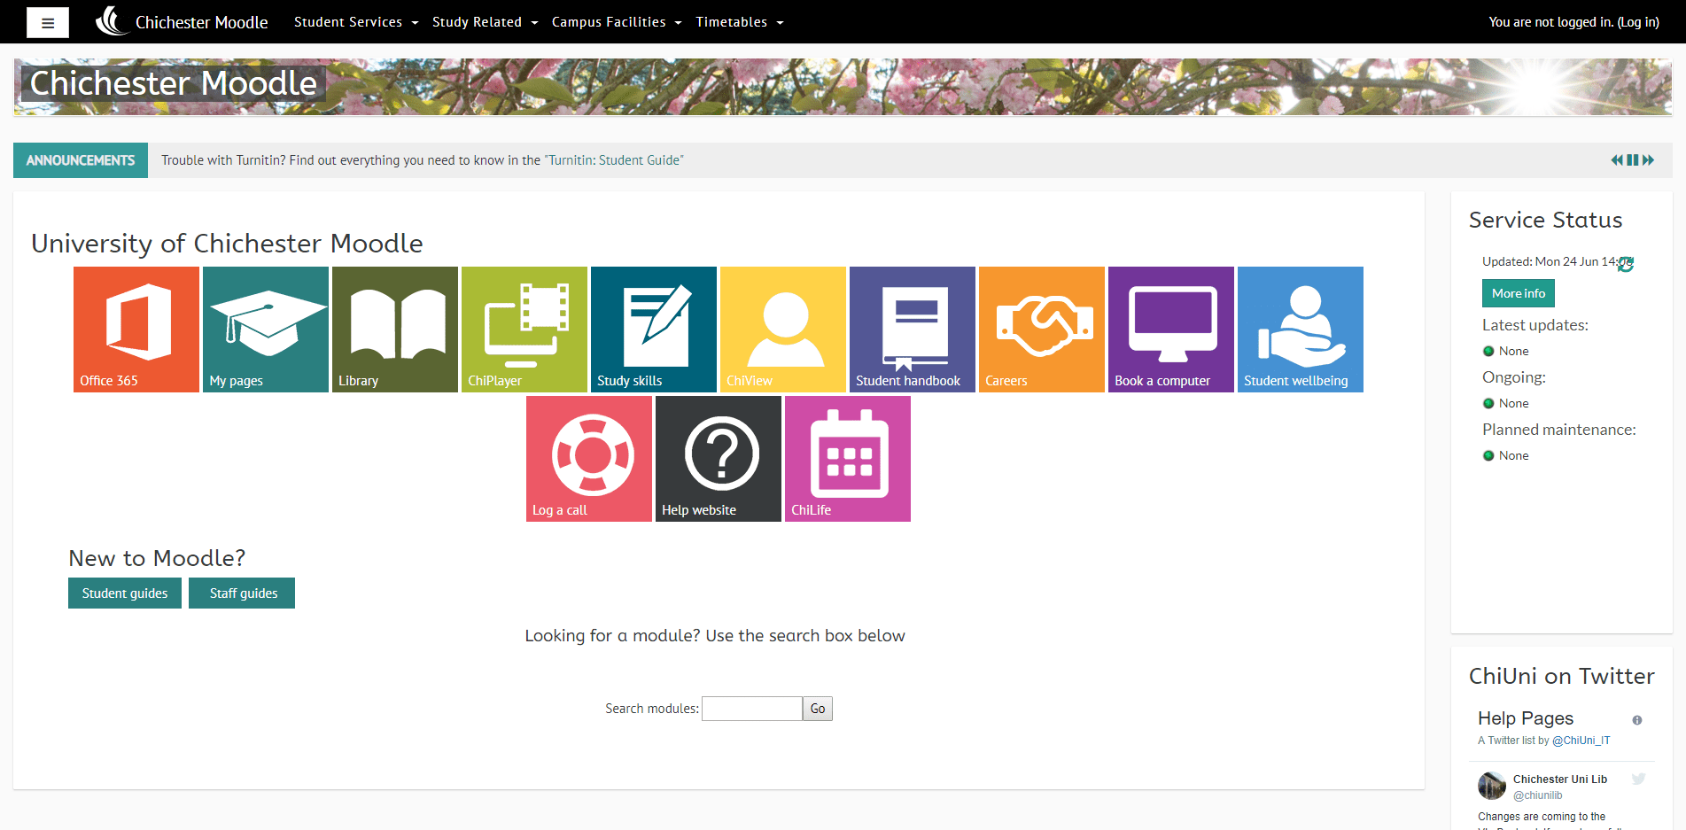
Task: Click the Chichester Moodle banner heading
Action: tap(174, 83)
